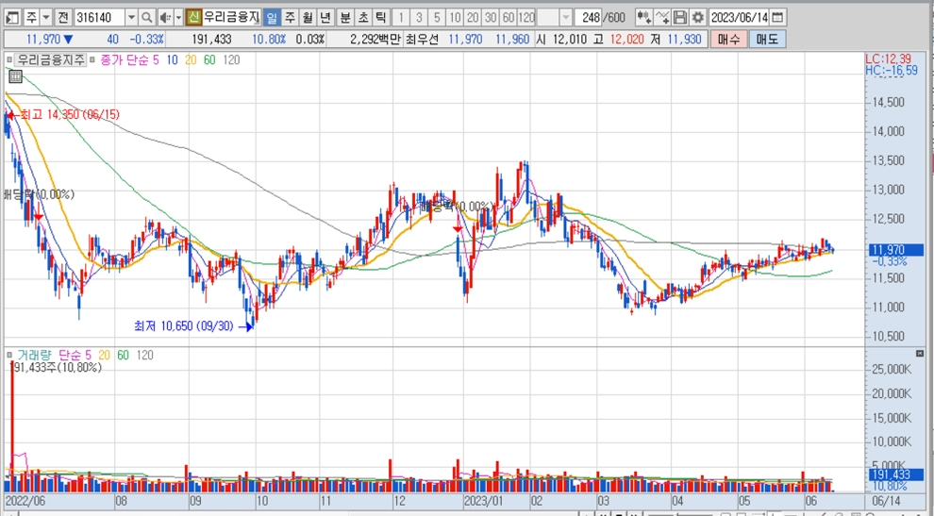Open the dropdown arrow beside speaker icon
Viewport: 934px width, 516px height.
point(178,17)
